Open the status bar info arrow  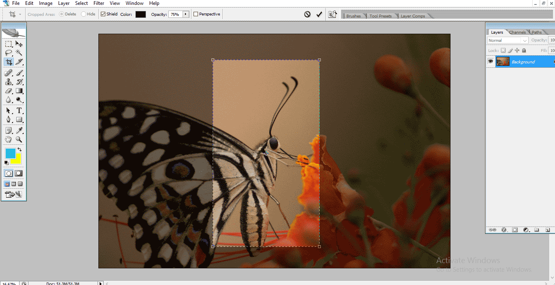pyautogui.click(x=101, y=283)
